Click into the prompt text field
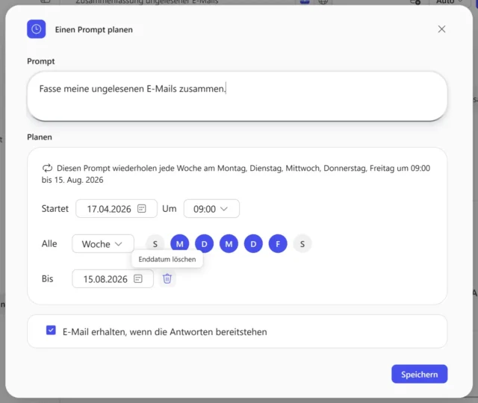This screenshot has height=403, width=478. [238, 96]
